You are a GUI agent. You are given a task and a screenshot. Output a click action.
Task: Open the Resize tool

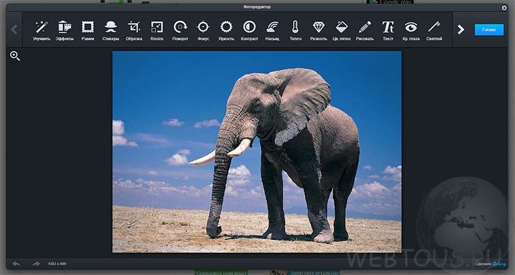pyautogui.click(x=157, y=30)
